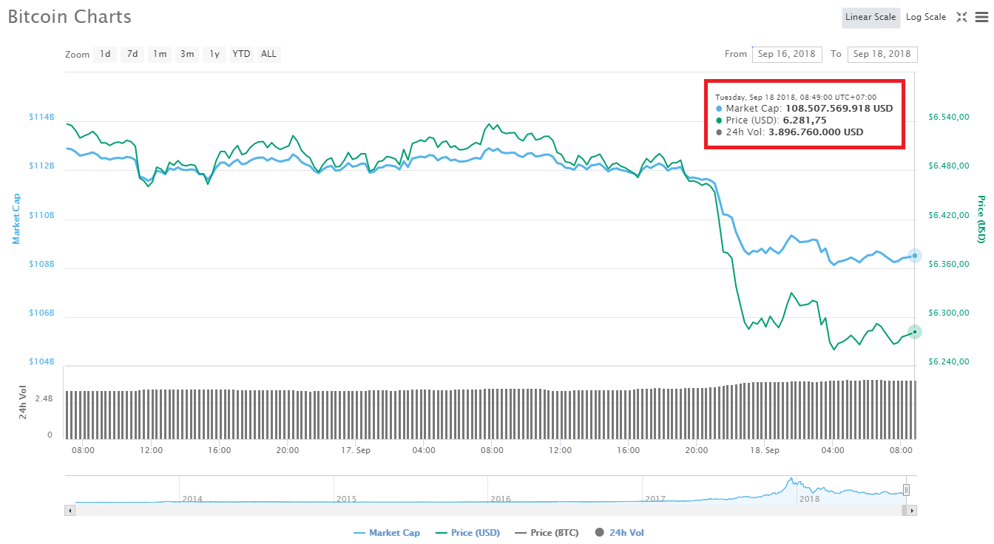The height and width of the screenshot is (544, 994).
Task: Switch to Log Scale
Action: (926, 17)
